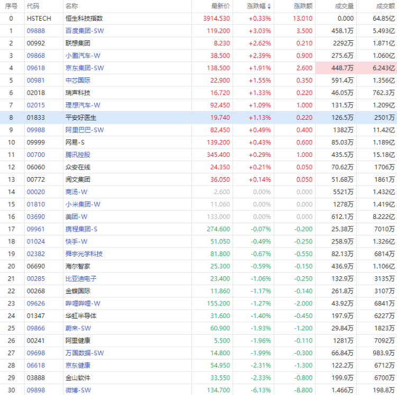Click the 345.400 latest price cell
This screenshot has width=397, height=395.
click(x=218, y=155)
